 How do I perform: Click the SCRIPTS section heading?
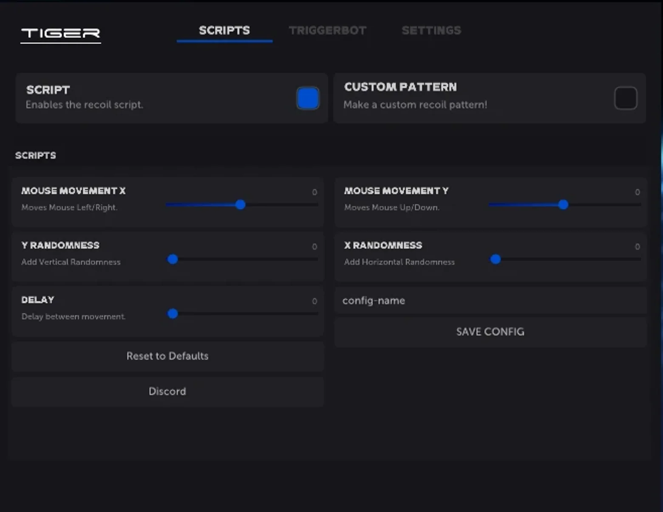pyautogui.click(x=36, y=155)
